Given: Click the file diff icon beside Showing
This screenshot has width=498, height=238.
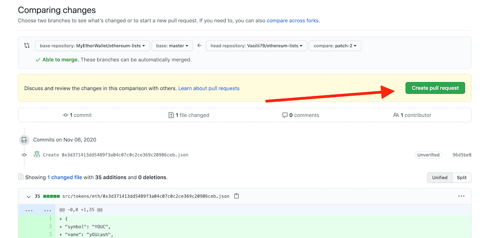Looking at the screenshot, I should click(20, 177).
